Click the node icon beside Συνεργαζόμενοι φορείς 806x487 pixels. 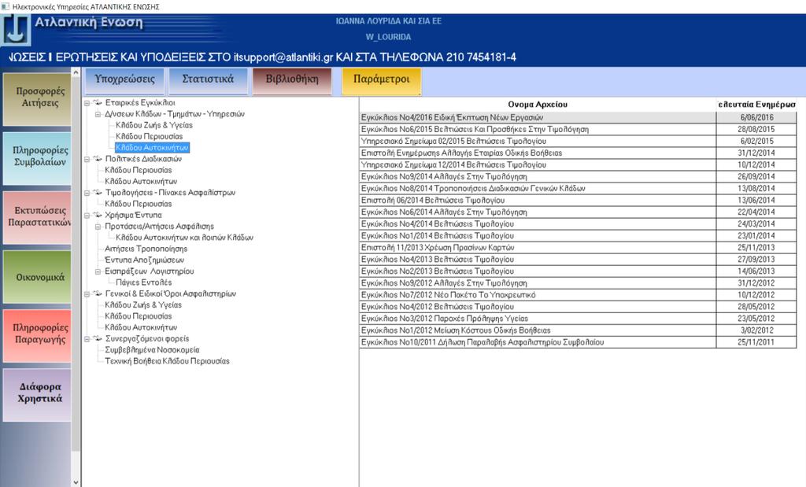[98, 339]
